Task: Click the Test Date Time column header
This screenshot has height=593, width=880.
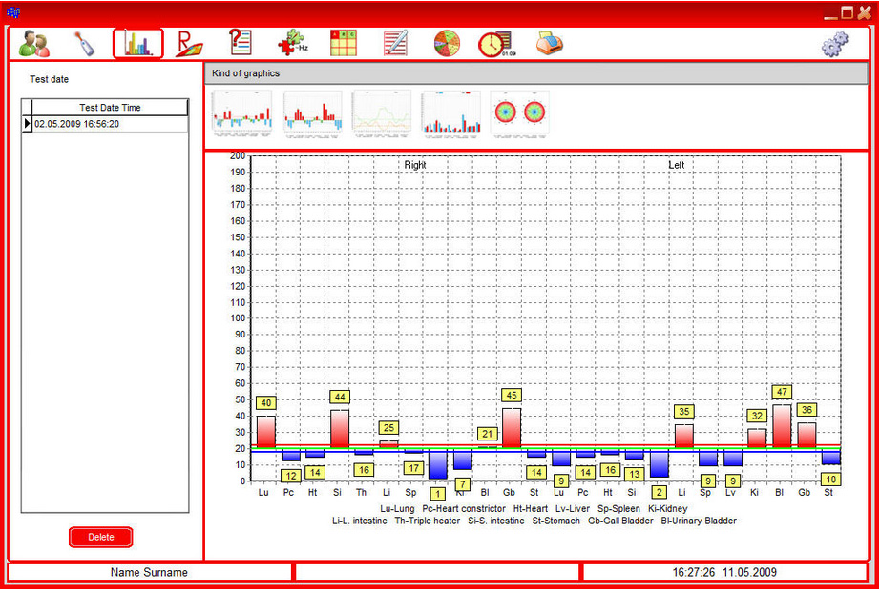Action: (x=110, y=108)
